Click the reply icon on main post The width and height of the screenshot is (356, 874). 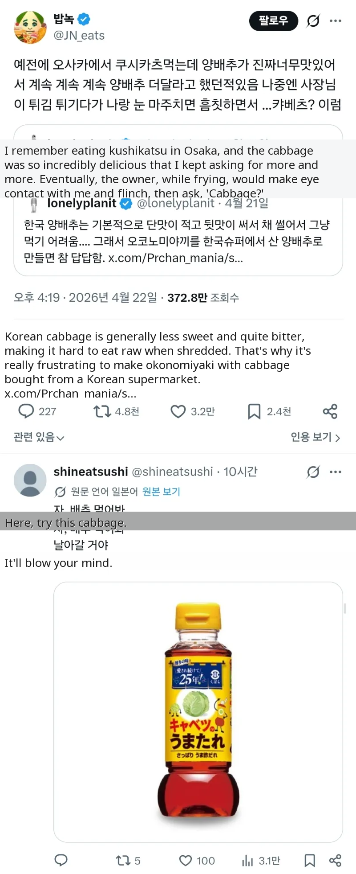[x=26, y=411]
